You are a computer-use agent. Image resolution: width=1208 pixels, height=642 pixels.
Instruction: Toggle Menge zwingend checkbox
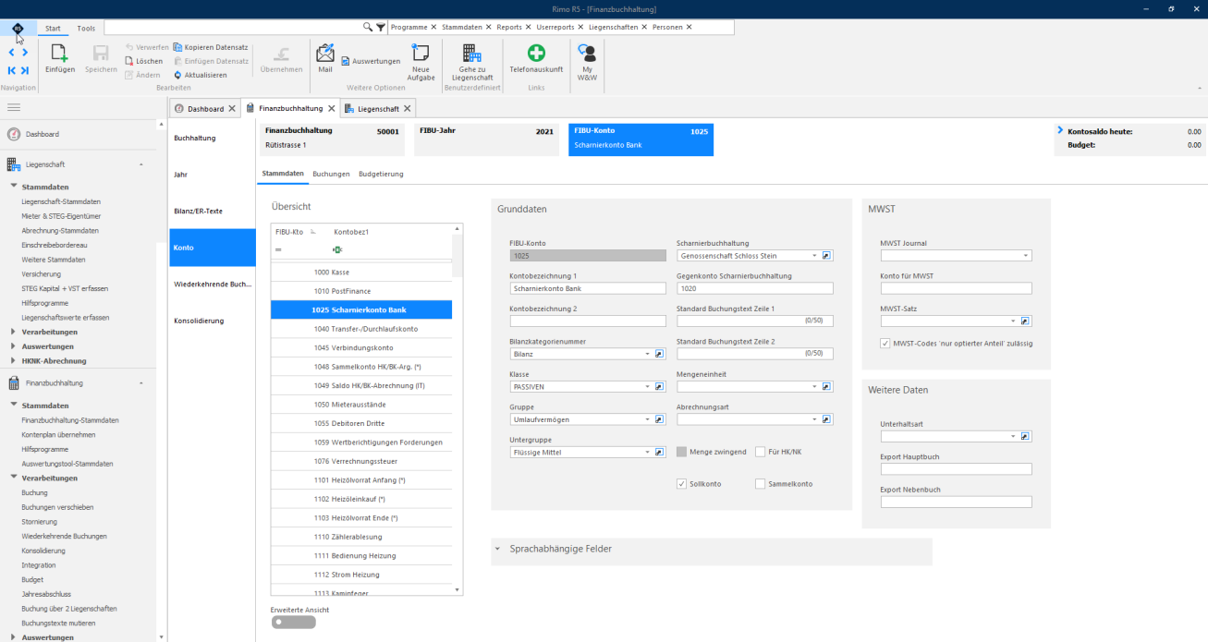682,452
